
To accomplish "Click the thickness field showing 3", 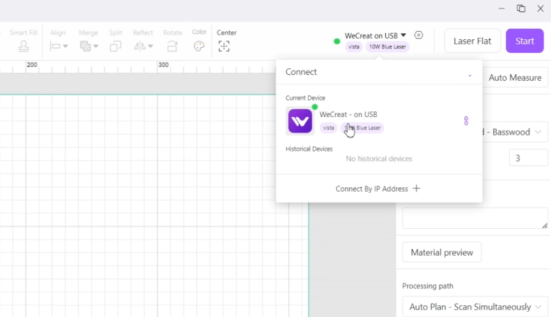I will (528, 158).
